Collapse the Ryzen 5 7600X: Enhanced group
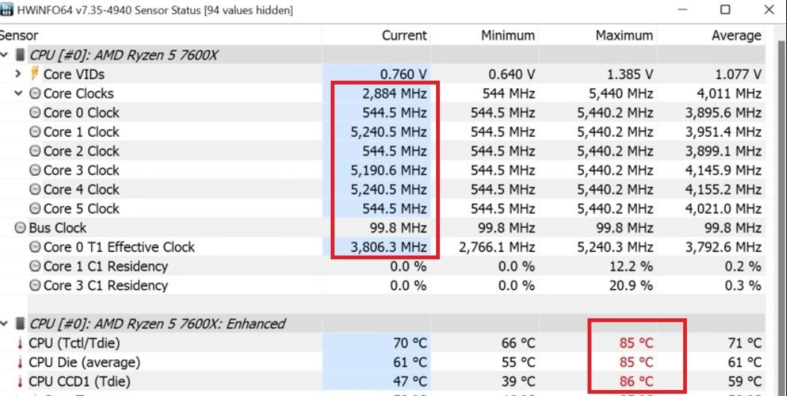This screenshot has height=396, width=787. pyautogui.click(x=4, y=324)
